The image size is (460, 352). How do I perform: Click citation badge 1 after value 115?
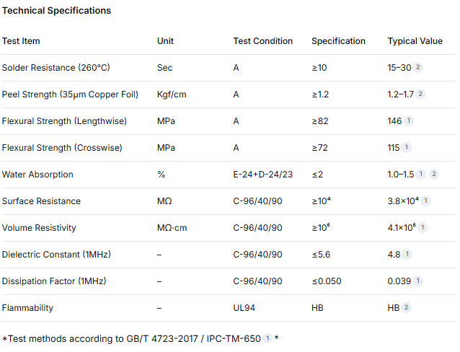click(x=407, y=147)
